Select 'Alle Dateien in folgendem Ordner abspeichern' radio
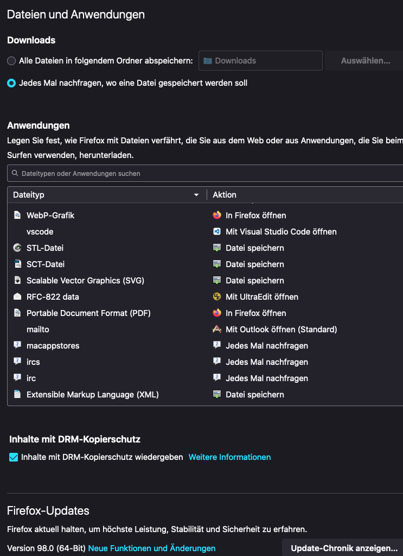 tap(11, 61)
